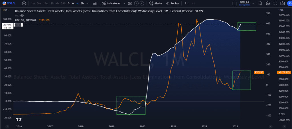
Task: Click the 2023 label on time axis
Action: coord(235,126)
